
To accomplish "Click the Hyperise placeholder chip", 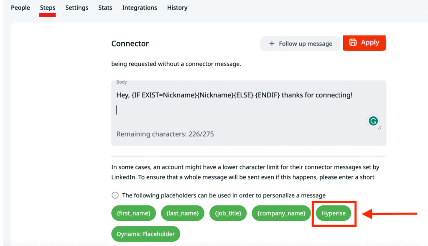I will coord(334,213).
